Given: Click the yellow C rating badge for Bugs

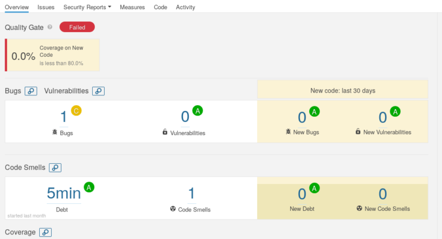Looking at the screenshot, I should (77, 111).
